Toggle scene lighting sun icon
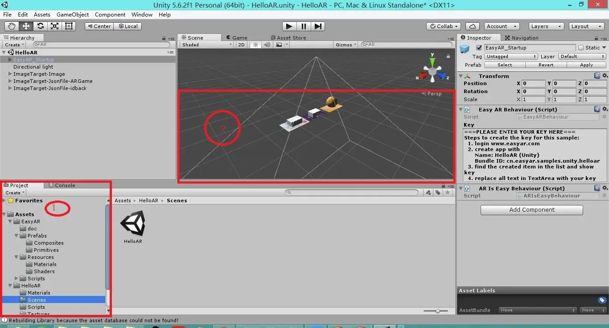 point(255,45)
